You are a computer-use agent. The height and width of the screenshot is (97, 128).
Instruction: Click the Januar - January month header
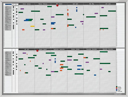(x=27, y=4)
